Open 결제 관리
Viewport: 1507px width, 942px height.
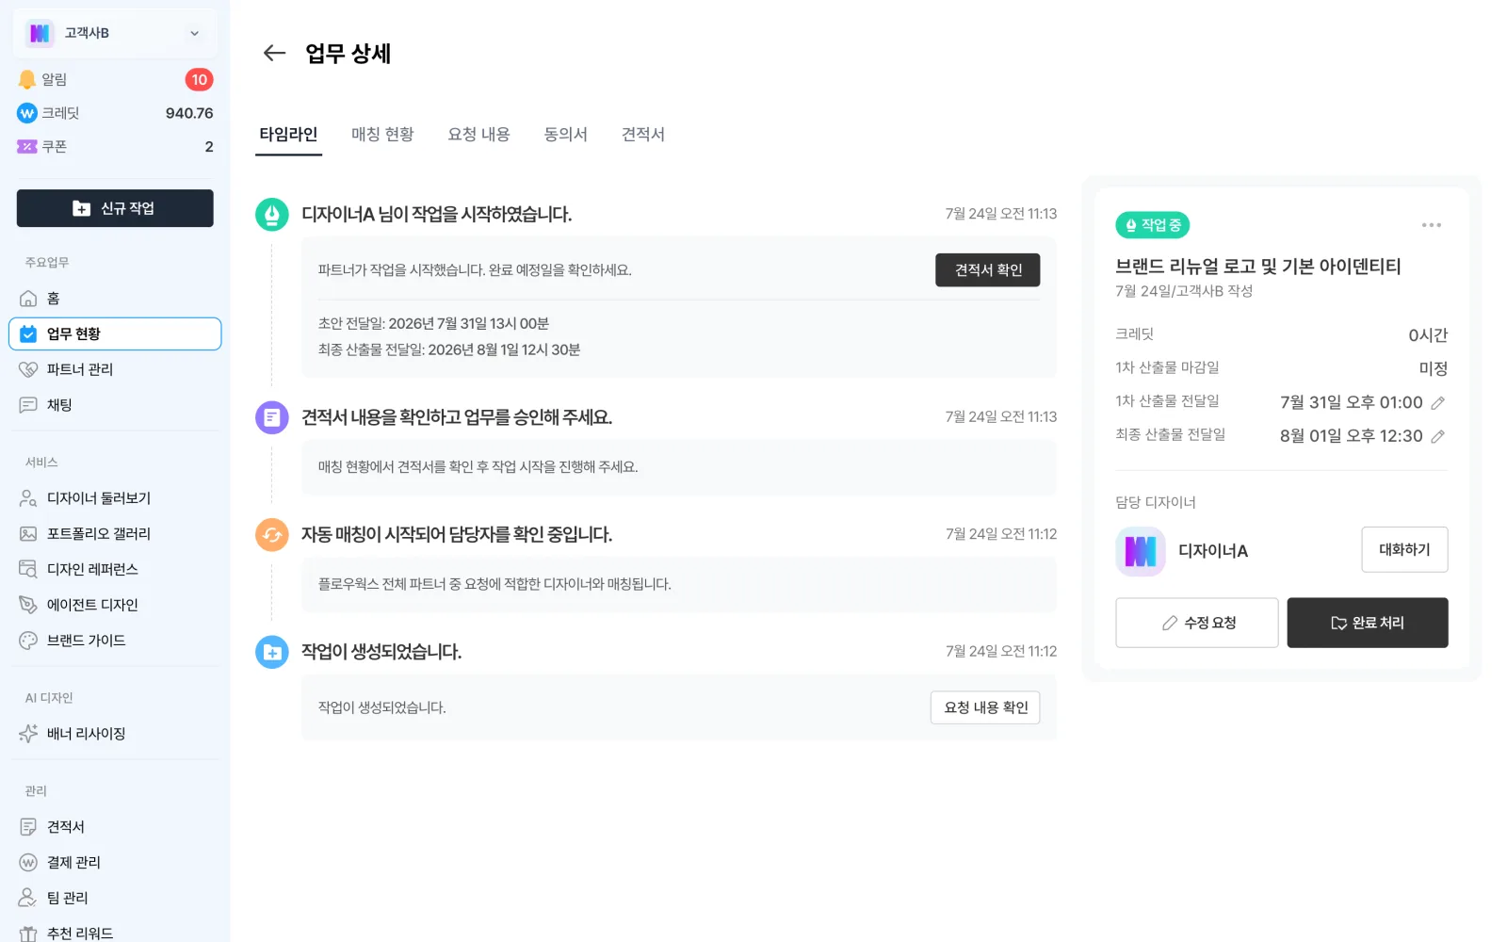point(115,863)
